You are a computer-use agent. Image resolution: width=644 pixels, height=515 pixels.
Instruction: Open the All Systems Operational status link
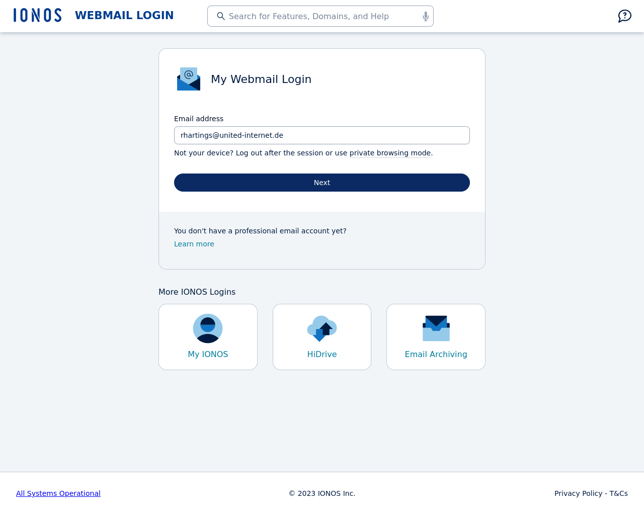coord(58,493)
